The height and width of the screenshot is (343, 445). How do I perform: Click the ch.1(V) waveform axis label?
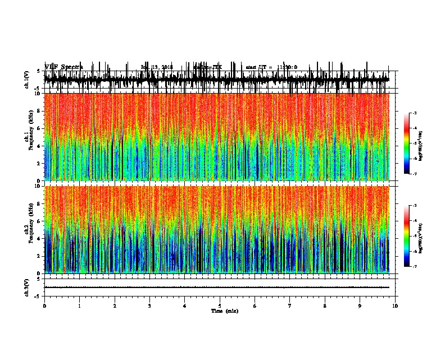[27, 80]
